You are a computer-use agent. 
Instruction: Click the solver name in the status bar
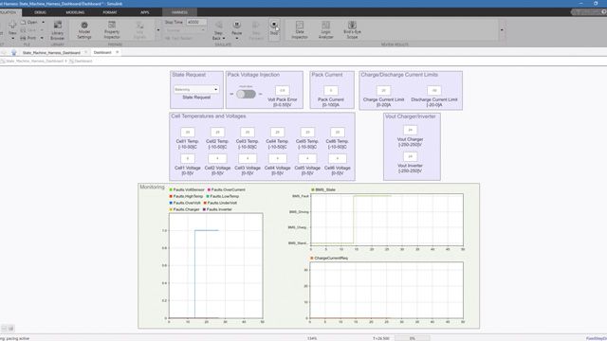pyautogui.click(x=597, y=338)
